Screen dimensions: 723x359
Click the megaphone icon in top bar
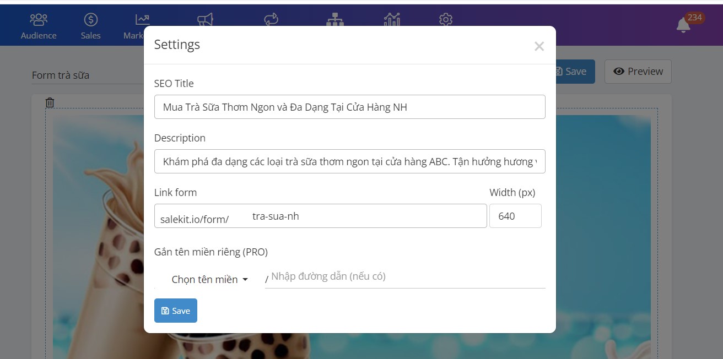(x=205, y=20)
